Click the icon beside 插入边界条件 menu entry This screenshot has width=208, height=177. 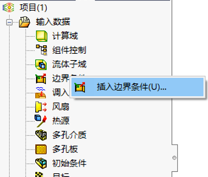pos(80,87)
